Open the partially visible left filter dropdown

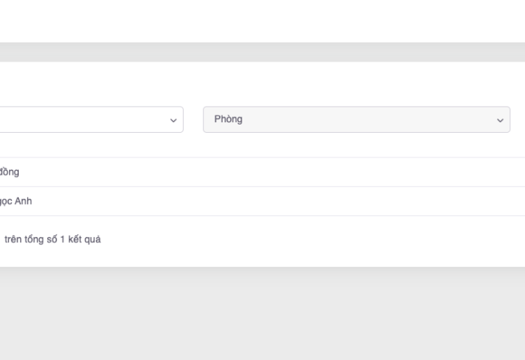90,119
